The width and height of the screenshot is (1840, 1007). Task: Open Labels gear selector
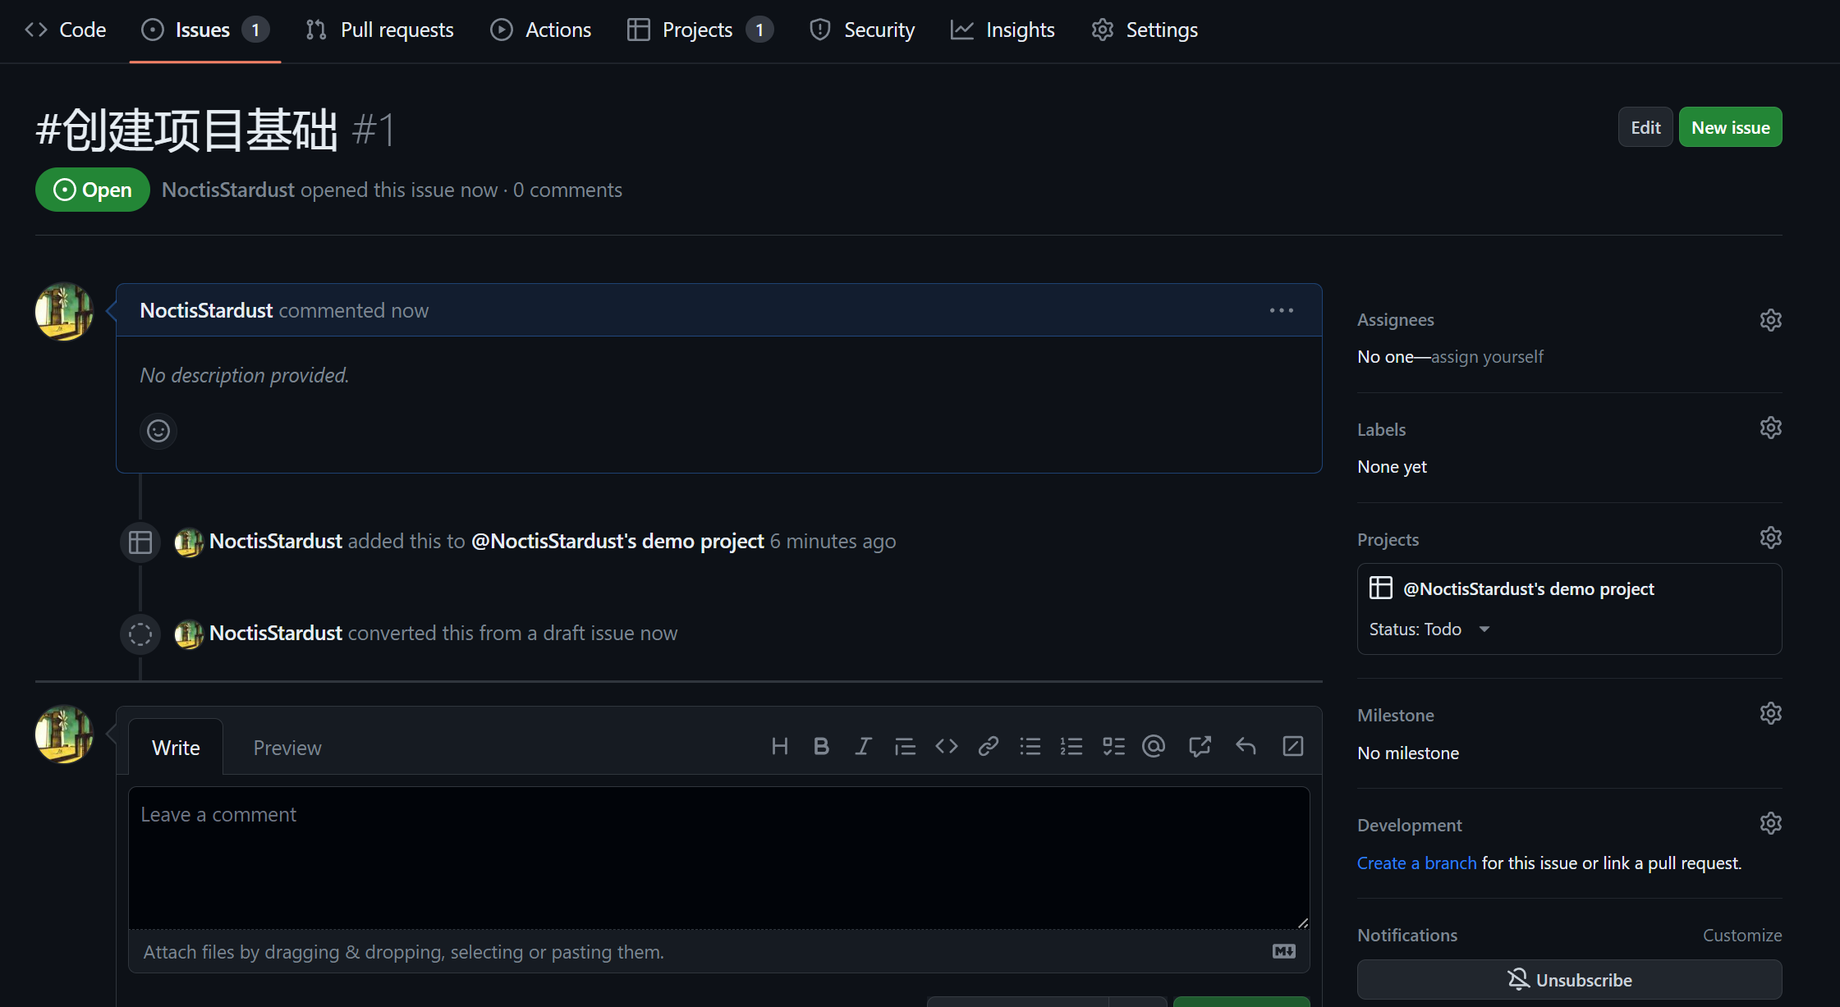pyautogui.click(x=1770, y=428)
